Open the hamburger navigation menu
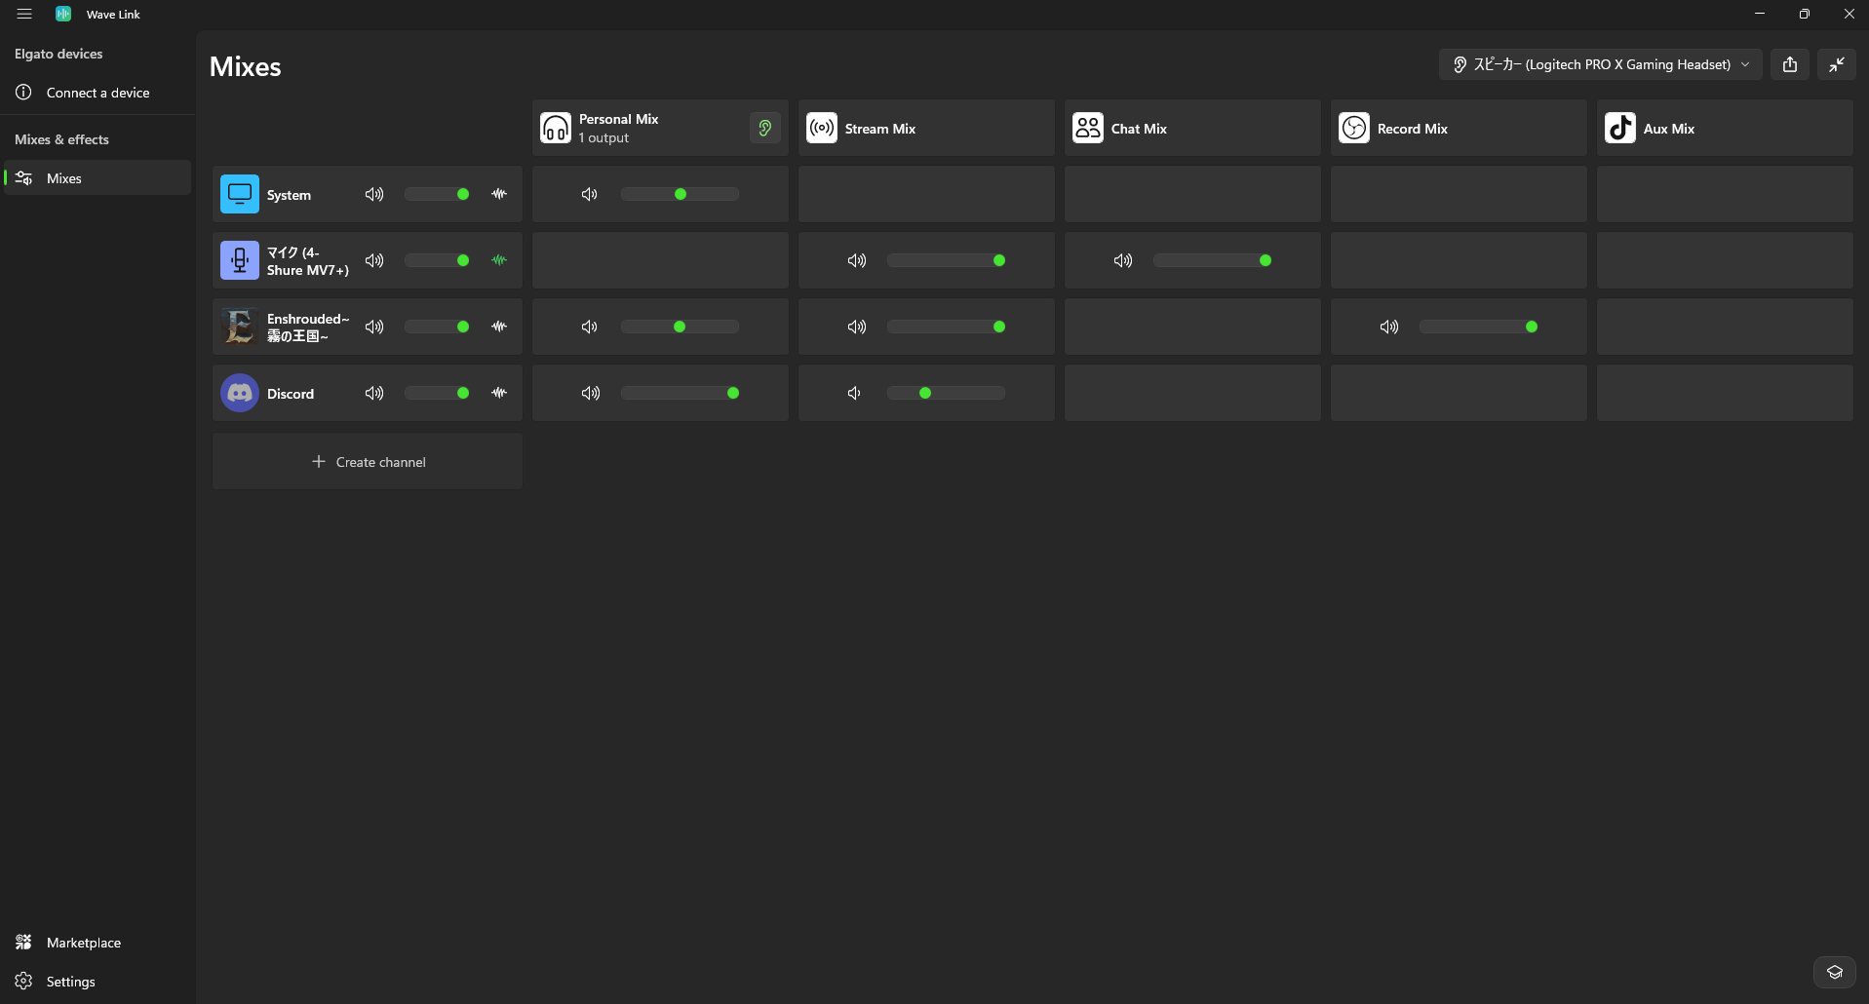This screenshot has height=1004, width=1869. (x=24, y=14)
